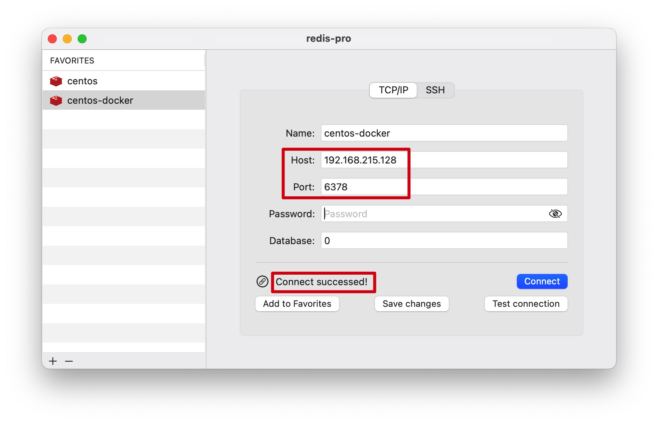Click Test connection button
The height and width of the screenshot is (424, 658).
coord(526,304)
